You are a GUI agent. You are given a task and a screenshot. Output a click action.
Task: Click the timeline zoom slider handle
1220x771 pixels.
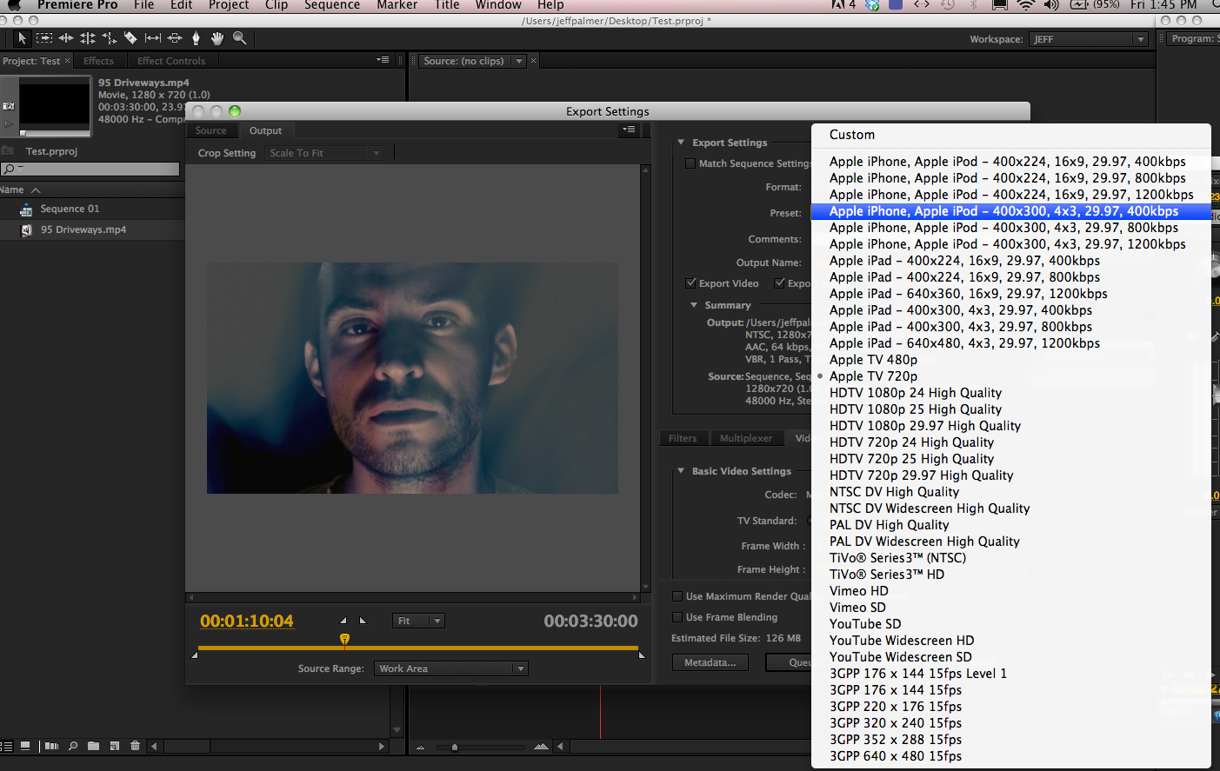[454, 747]
